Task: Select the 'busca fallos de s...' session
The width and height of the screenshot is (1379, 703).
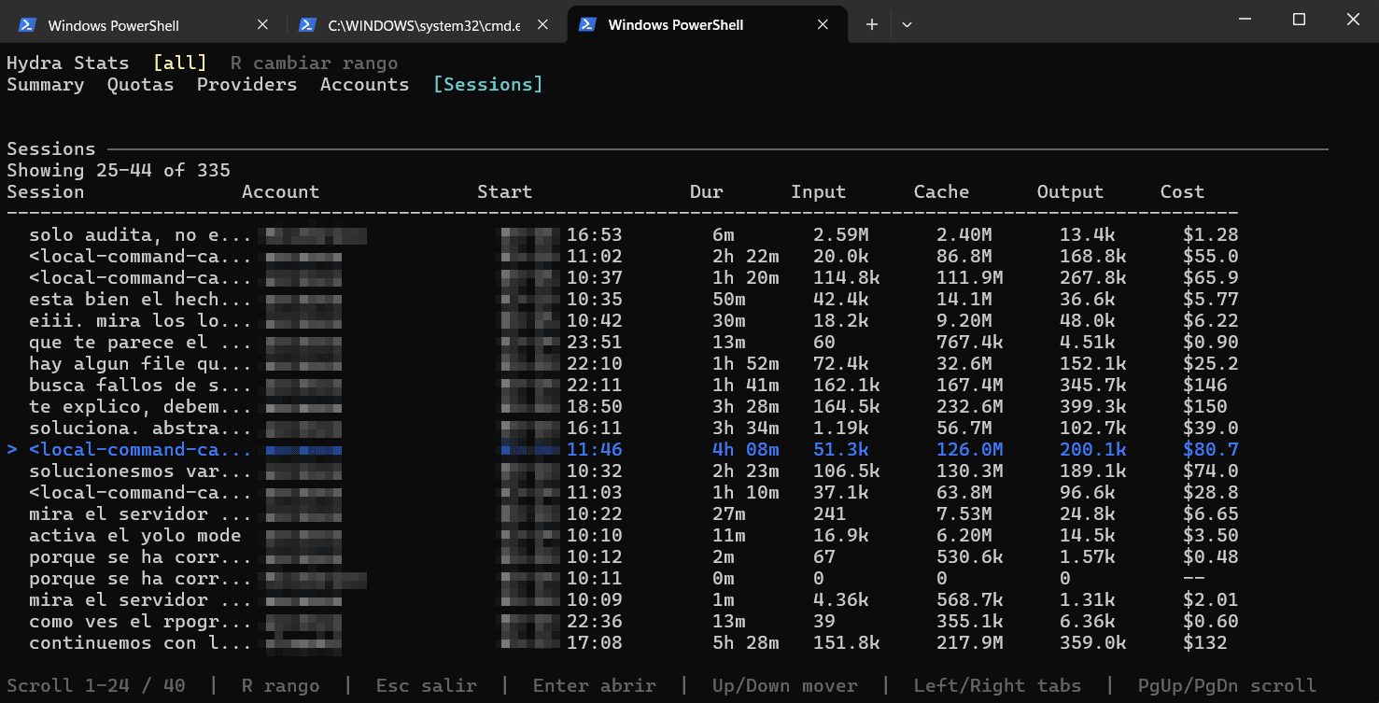Action: point(623,385)
